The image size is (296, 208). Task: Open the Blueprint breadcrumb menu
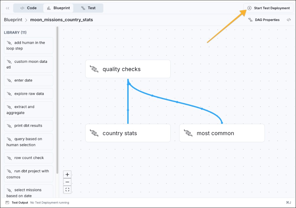[x=13, y=20]
